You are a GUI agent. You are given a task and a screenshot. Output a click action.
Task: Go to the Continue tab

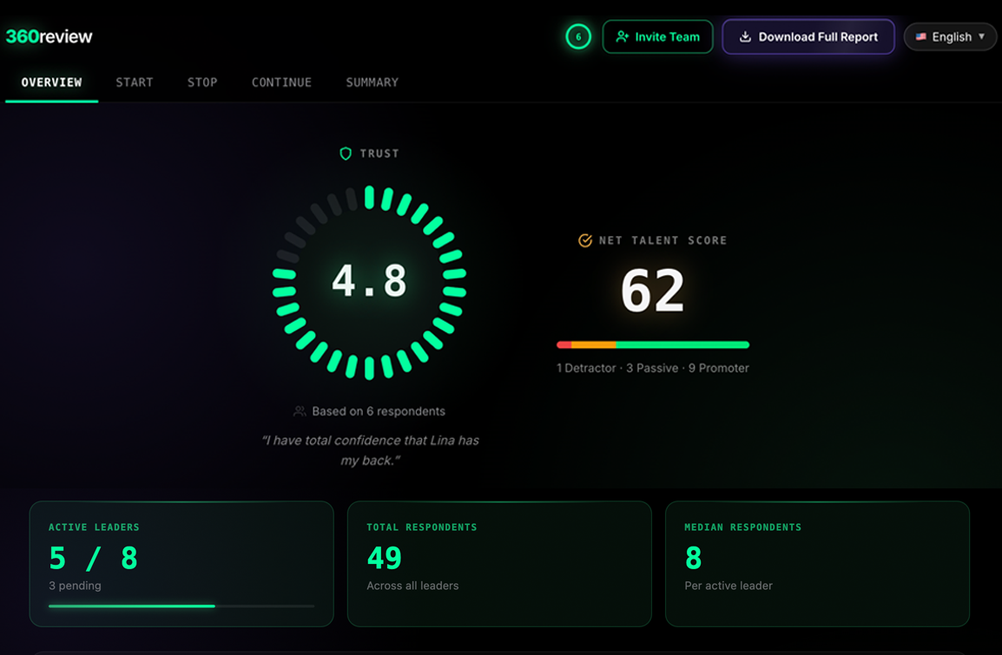(x=281, y=82)
